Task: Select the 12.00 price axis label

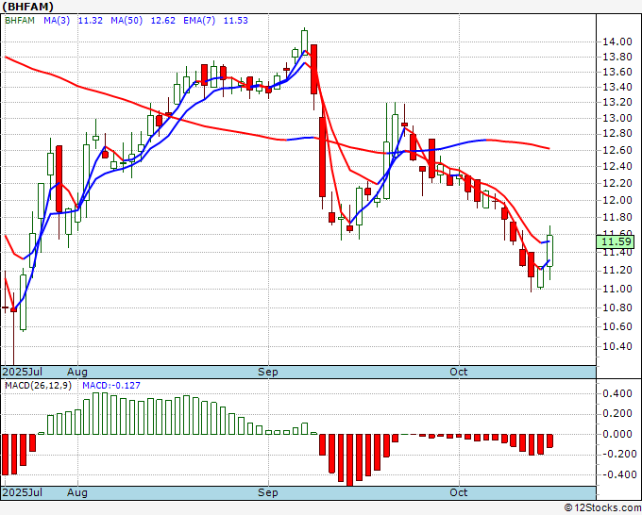Action: (617, 200)
